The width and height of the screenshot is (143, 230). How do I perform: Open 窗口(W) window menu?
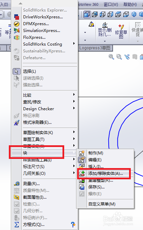pyautogui.click(x=111, y=4)
